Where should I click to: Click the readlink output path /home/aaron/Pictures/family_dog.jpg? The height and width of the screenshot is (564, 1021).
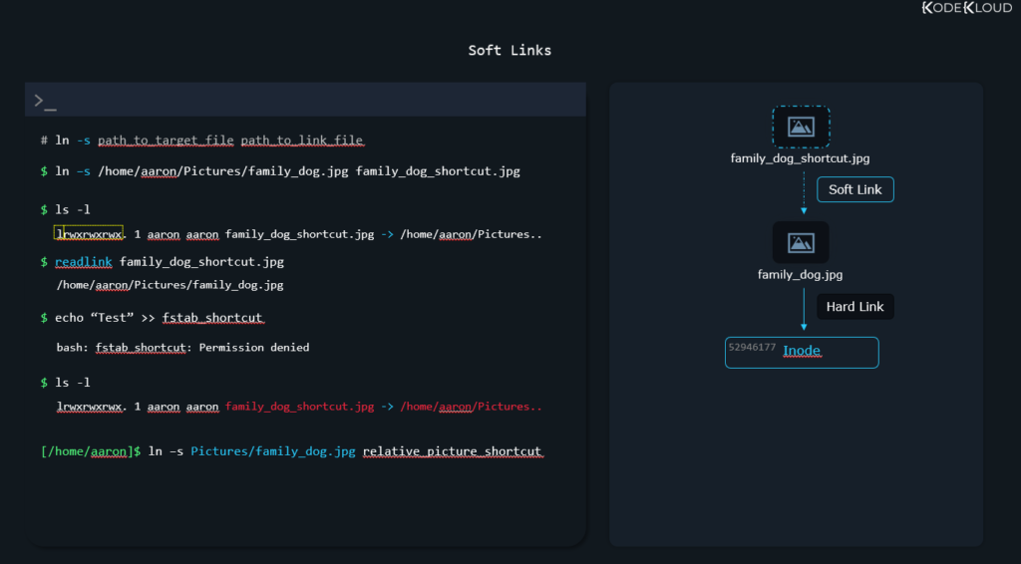170,285
